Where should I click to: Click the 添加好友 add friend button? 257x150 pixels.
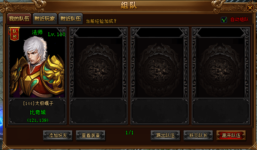pos(58,135)
